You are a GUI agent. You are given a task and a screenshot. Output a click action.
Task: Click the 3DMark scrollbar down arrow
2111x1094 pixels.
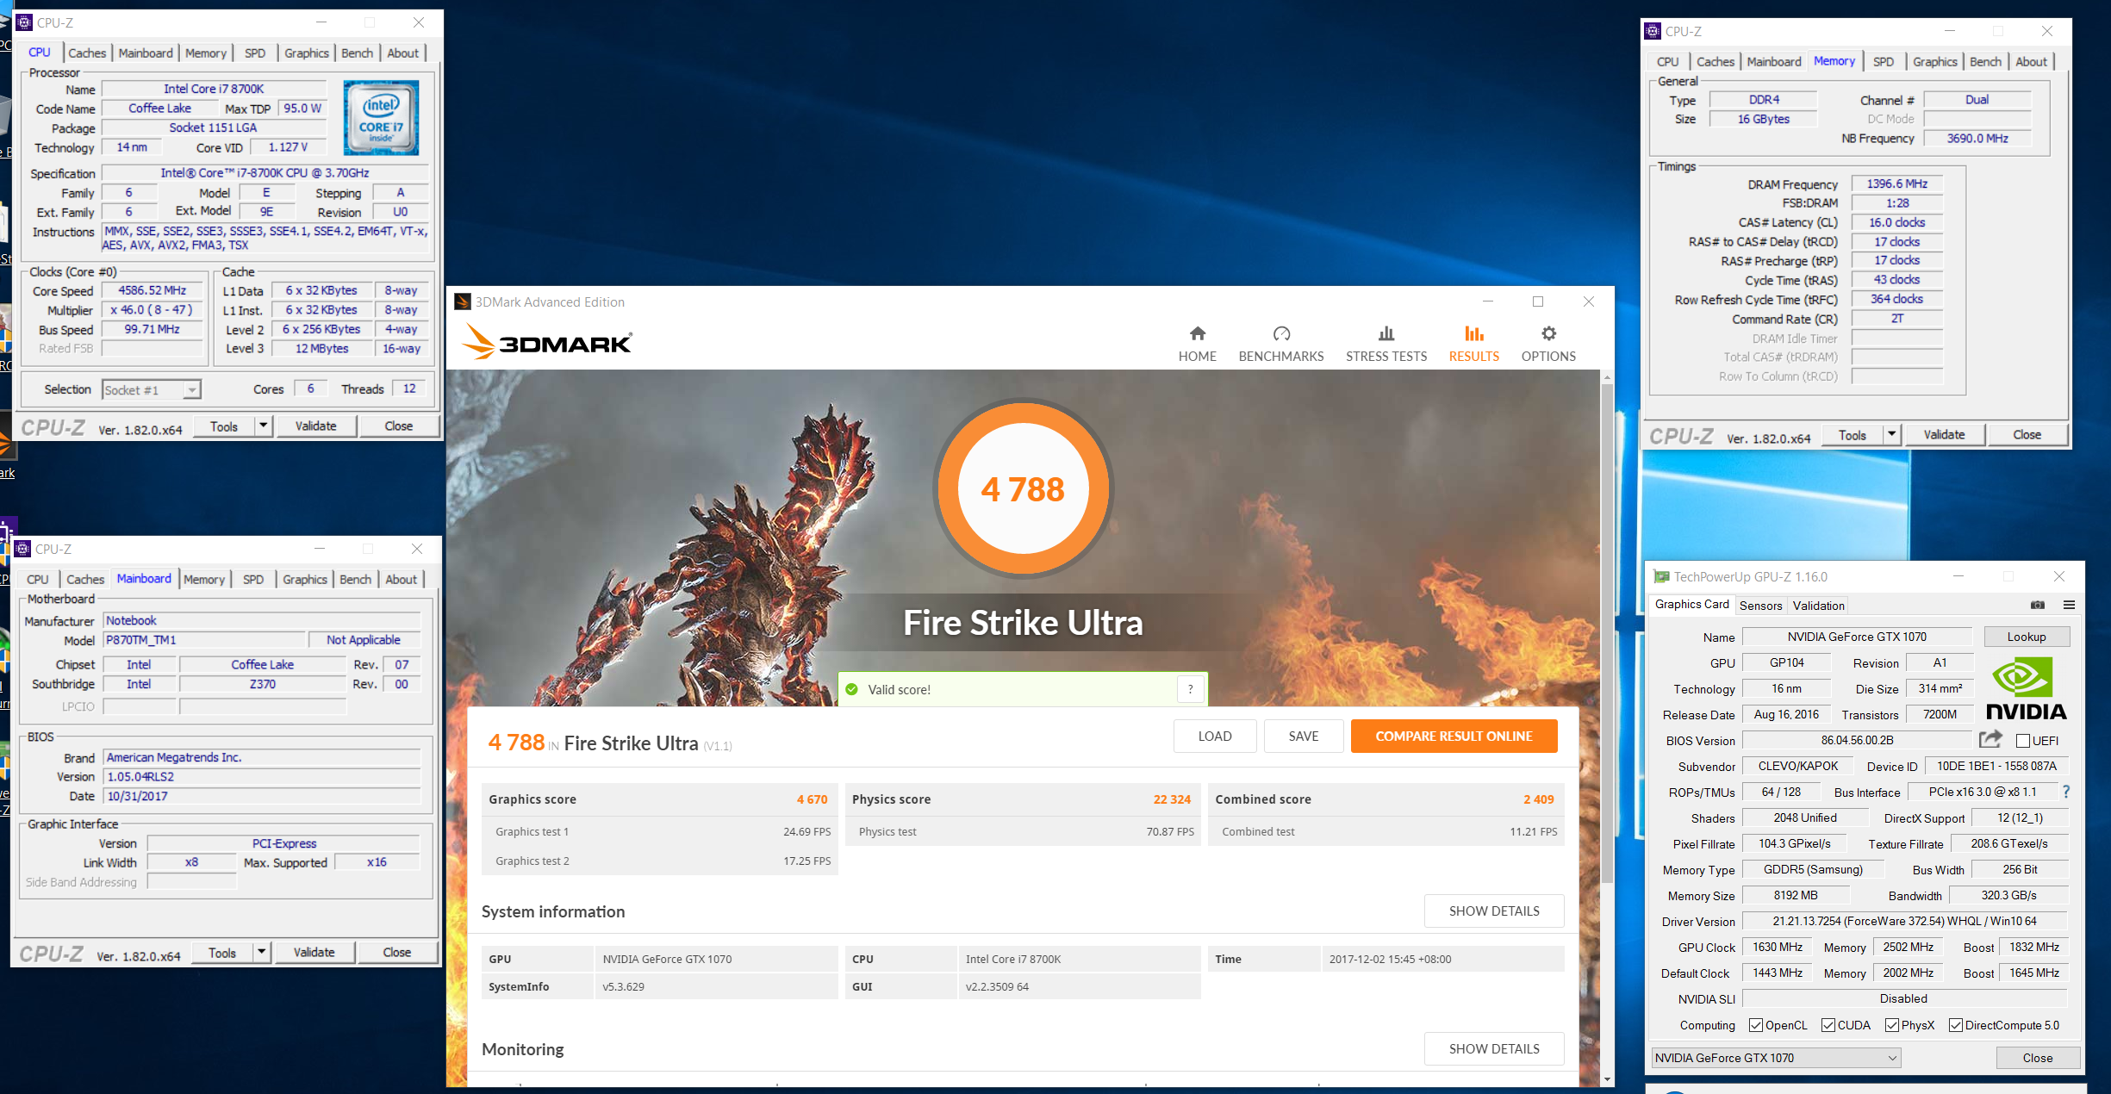point(1607,1079)
